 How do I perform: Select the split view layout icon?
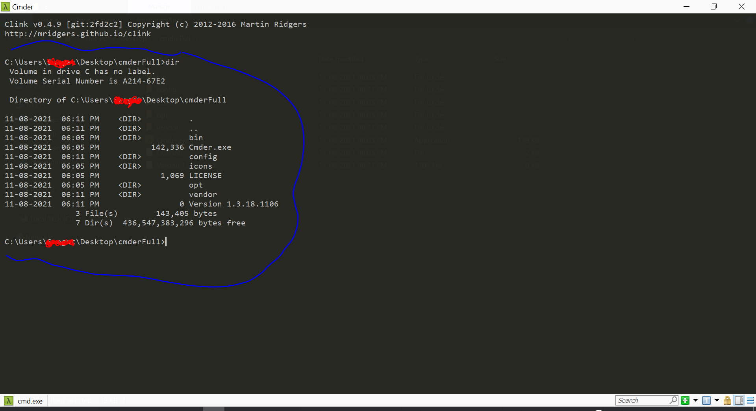point(739,400)
